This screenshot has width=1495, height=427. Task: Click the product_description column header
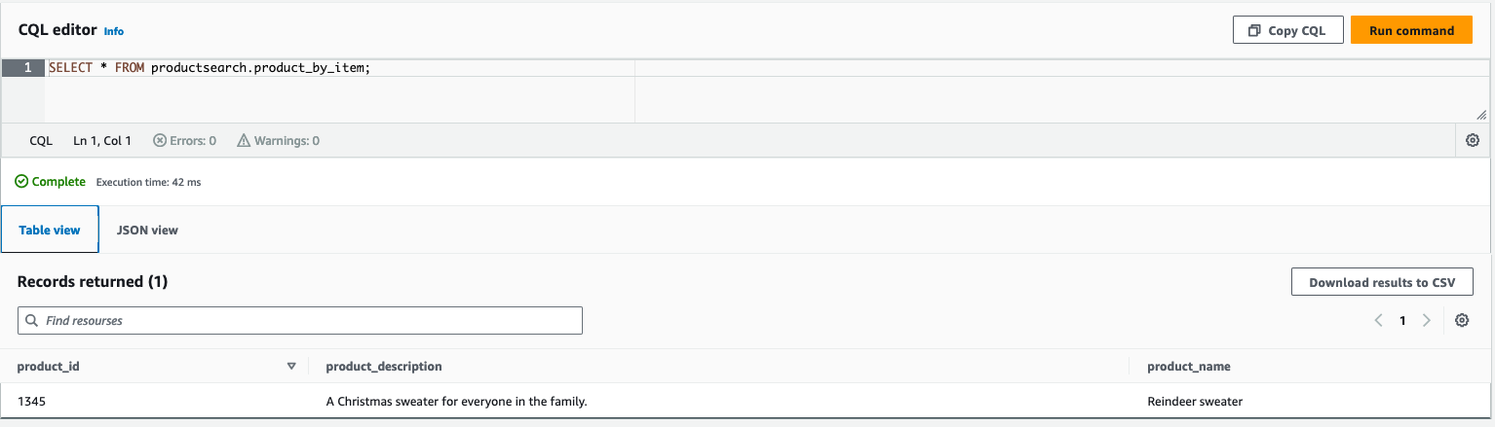pos(384,367)
